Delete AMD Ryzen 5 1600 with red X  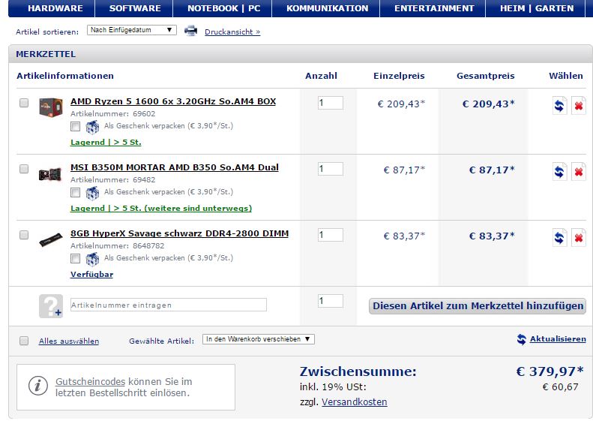[578, 106]
